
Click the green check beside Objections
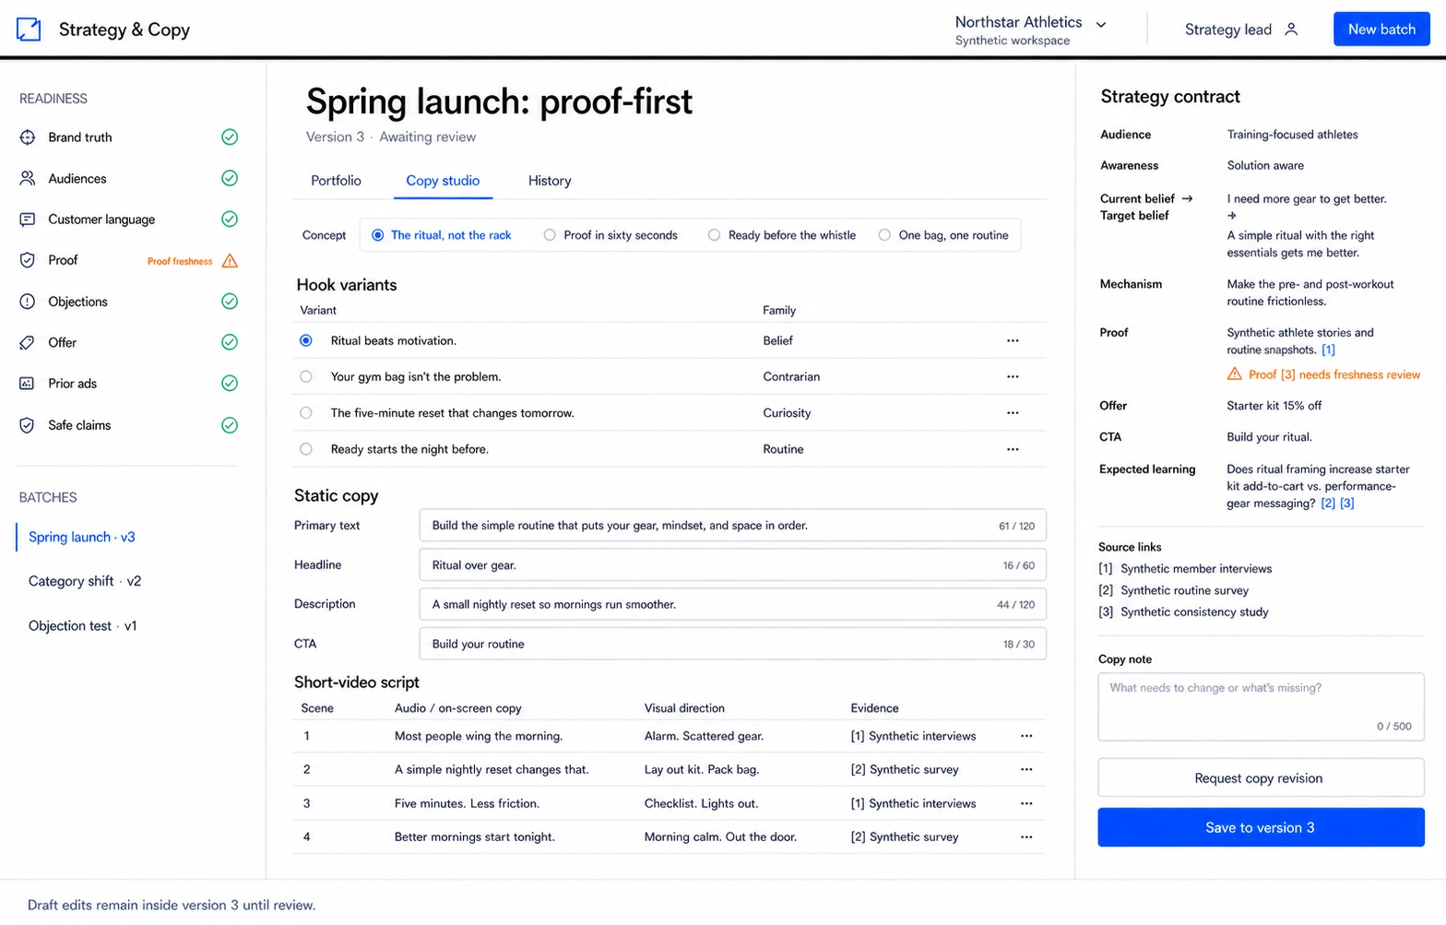230,302
